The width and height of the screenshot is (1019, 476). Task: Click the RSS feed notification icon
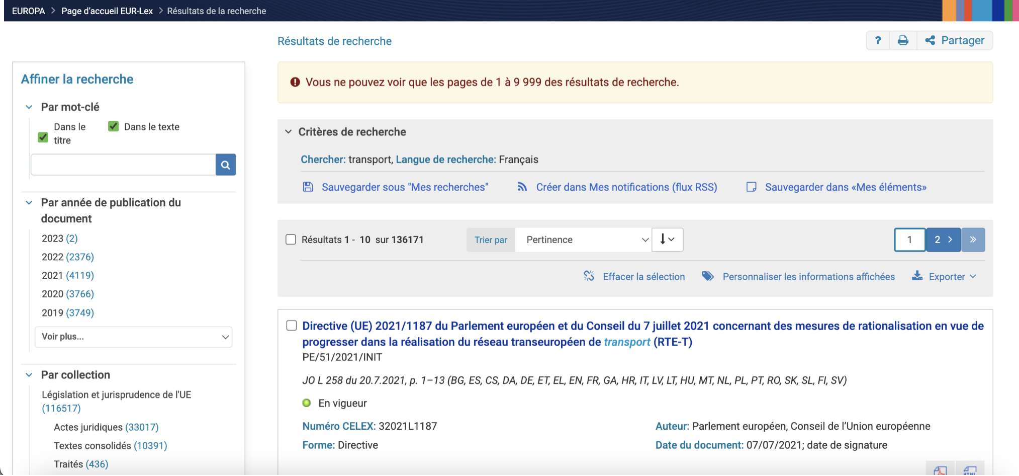tap(522, 187)
